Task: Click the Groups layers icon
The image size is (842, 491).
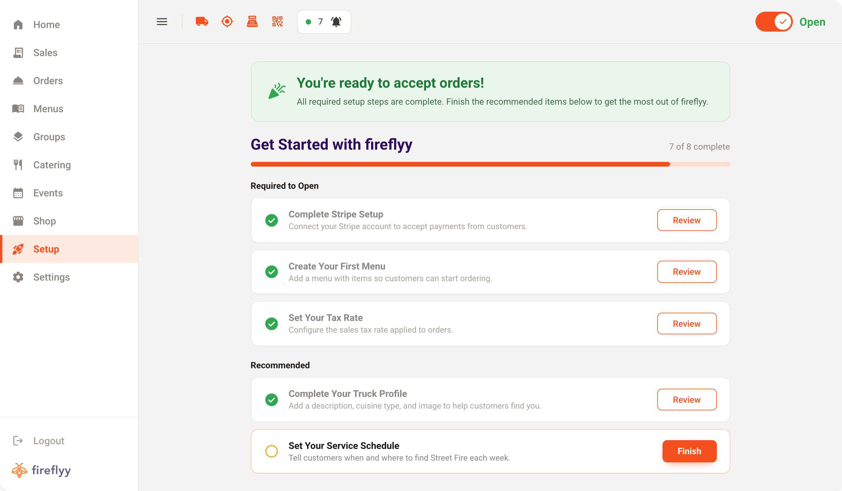Action: pos(18,137)
